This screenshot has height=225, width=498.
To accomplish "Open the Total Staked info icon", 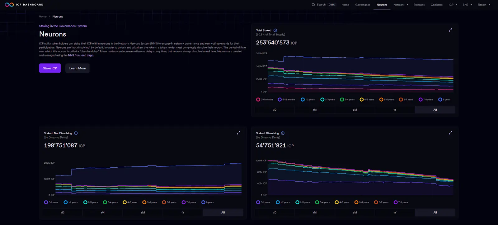I will coord(275,30).
